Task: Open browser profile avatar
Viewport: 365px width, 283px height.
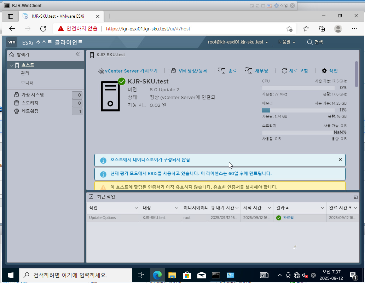Action: coord(338,29)
